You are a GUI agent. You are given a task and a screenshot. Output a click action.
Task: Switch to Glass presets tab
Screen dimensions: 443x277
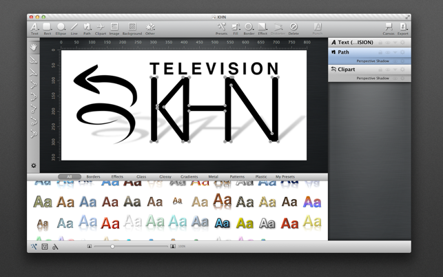pyautogui.click(x=141, y=176)
